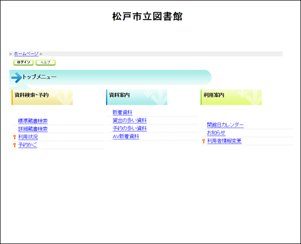Click the key icon next to 利用者情報変更
The image size is (301, 244).
pyautogui.click(x=204, y=141)
